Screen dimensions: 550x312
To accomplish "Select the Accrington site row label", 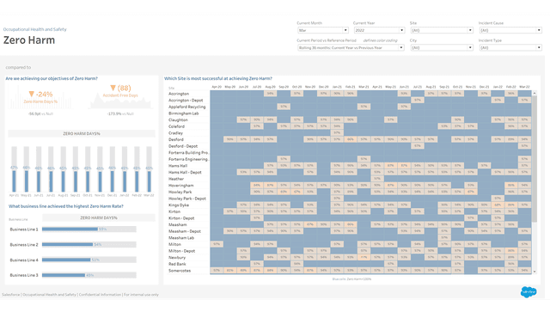I will [x=179, y=94].
